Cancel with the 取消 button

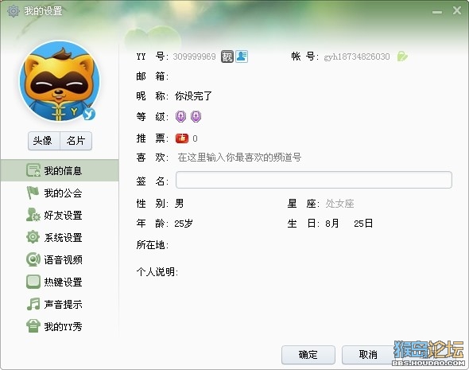coord(368,355)
